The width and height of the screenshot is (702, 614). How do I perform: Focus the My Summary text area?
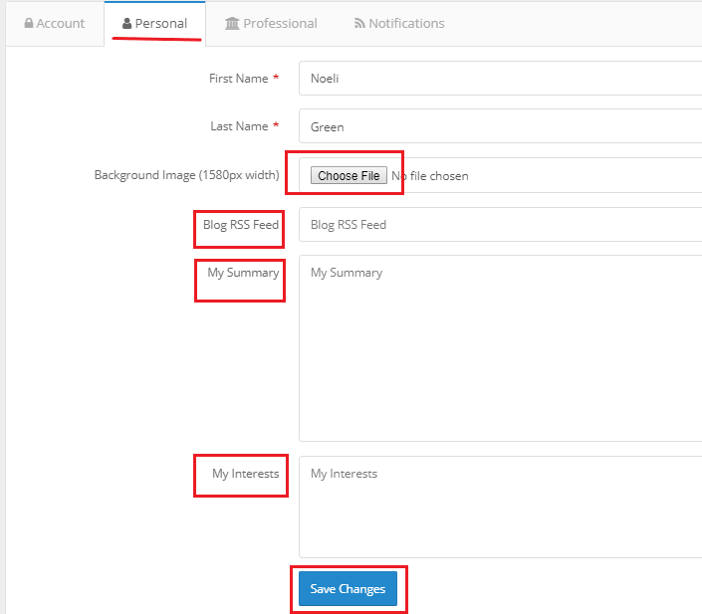[x=500, y=348]
